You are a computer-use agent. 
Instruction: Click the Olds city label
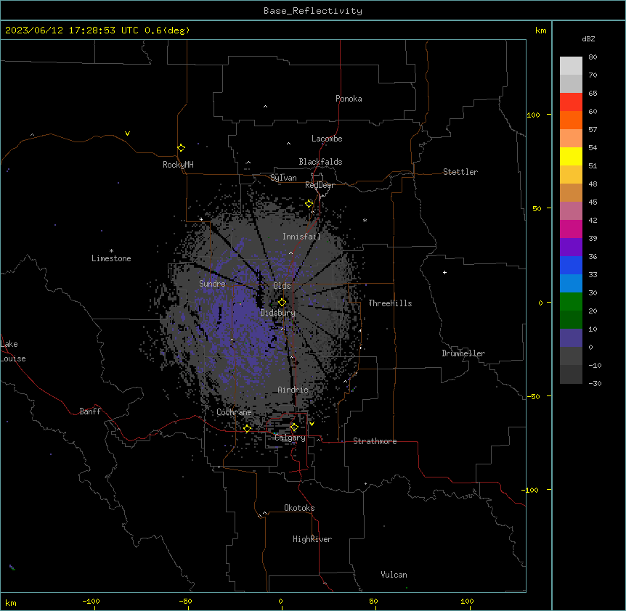pos(282,286)
